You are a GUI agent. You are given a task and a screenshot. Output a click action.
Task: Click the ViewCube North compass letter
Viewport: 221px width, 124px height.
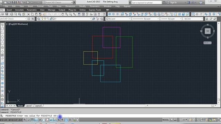tap(208, 25)
